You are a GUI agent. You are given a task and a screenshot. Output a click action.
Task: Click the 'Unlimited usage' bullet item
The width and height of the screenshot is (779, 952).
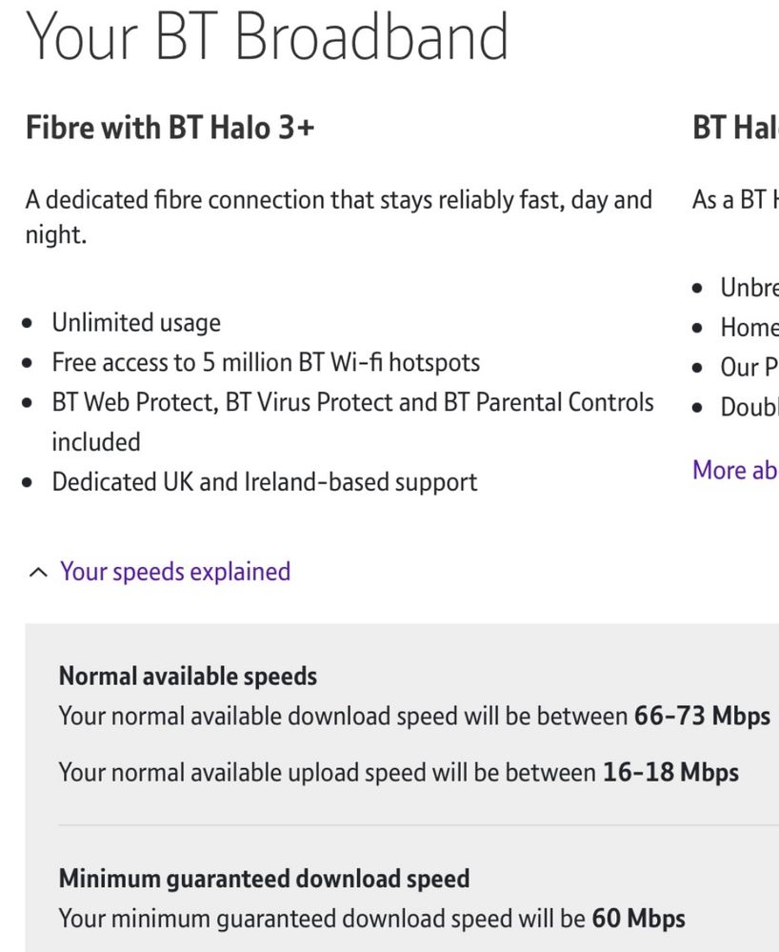click(136, 322)
